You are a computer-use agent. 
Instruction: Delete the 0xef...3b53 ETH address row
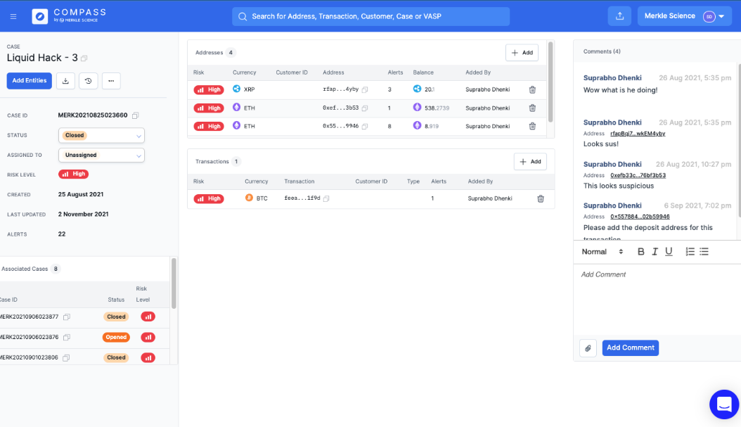pos(532,108)
